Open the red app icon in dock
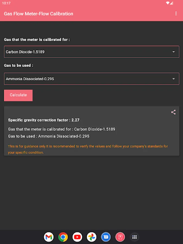This screenshot has height=244, width=183. tap(120, 237)
